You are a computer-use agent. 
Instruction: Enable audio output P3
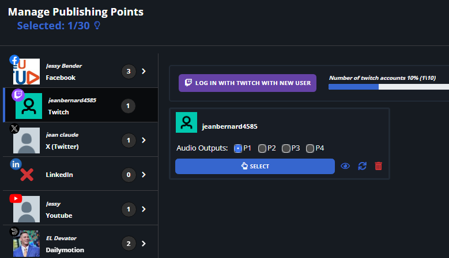point(286,148)
